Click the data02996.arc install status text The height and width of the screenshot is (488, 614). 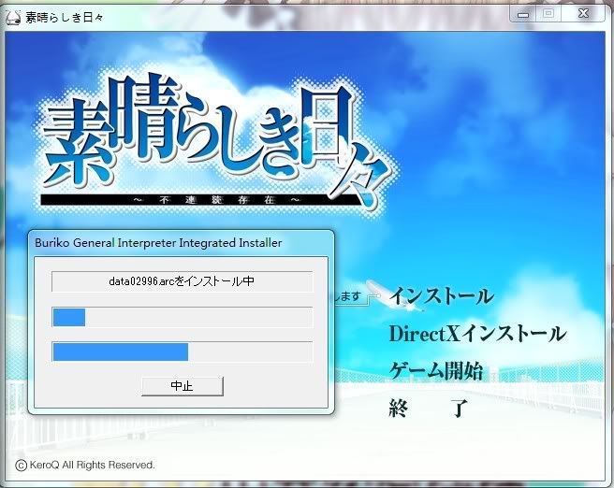point(183,281)
